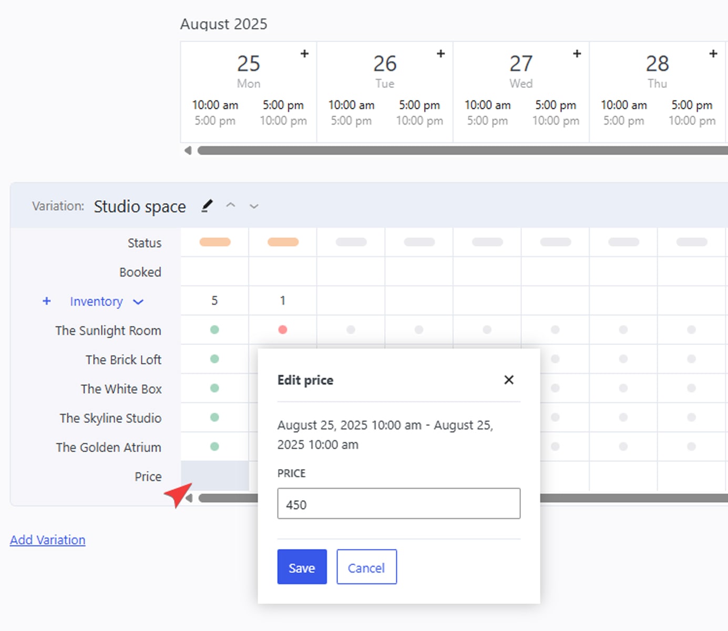Viewport: 728px width, 631px height.
Task: Click the plus icon beside Inventory
Action: pyautogui.click(x=47, y=301)
